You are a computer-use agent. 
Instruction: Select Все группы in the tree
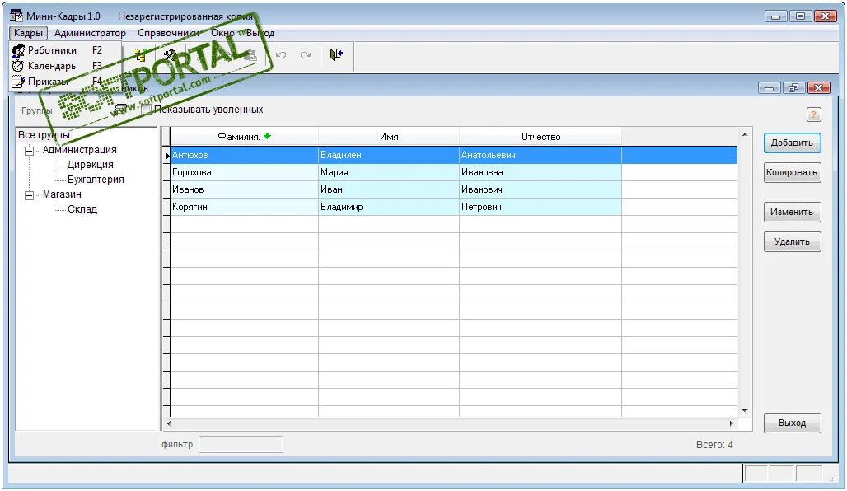44,135
